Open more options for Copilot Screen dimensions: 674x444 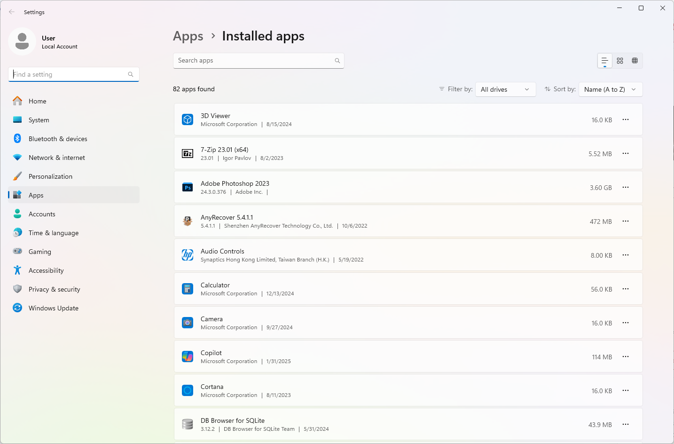click(626, 357)
